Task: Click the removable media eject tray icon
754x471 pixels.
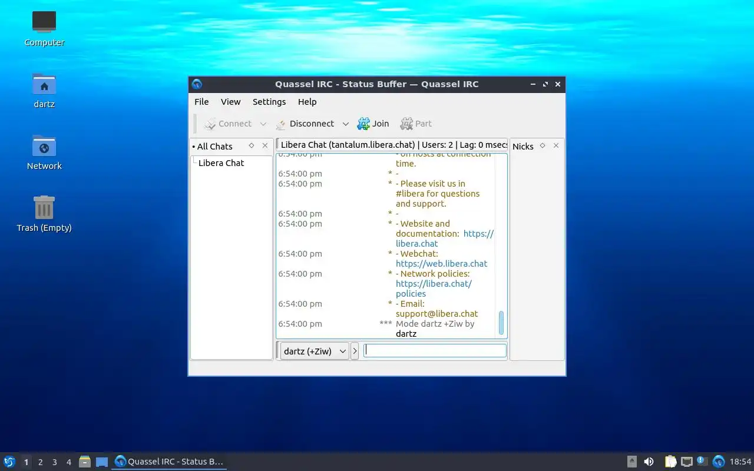Action: click(631, 462)
